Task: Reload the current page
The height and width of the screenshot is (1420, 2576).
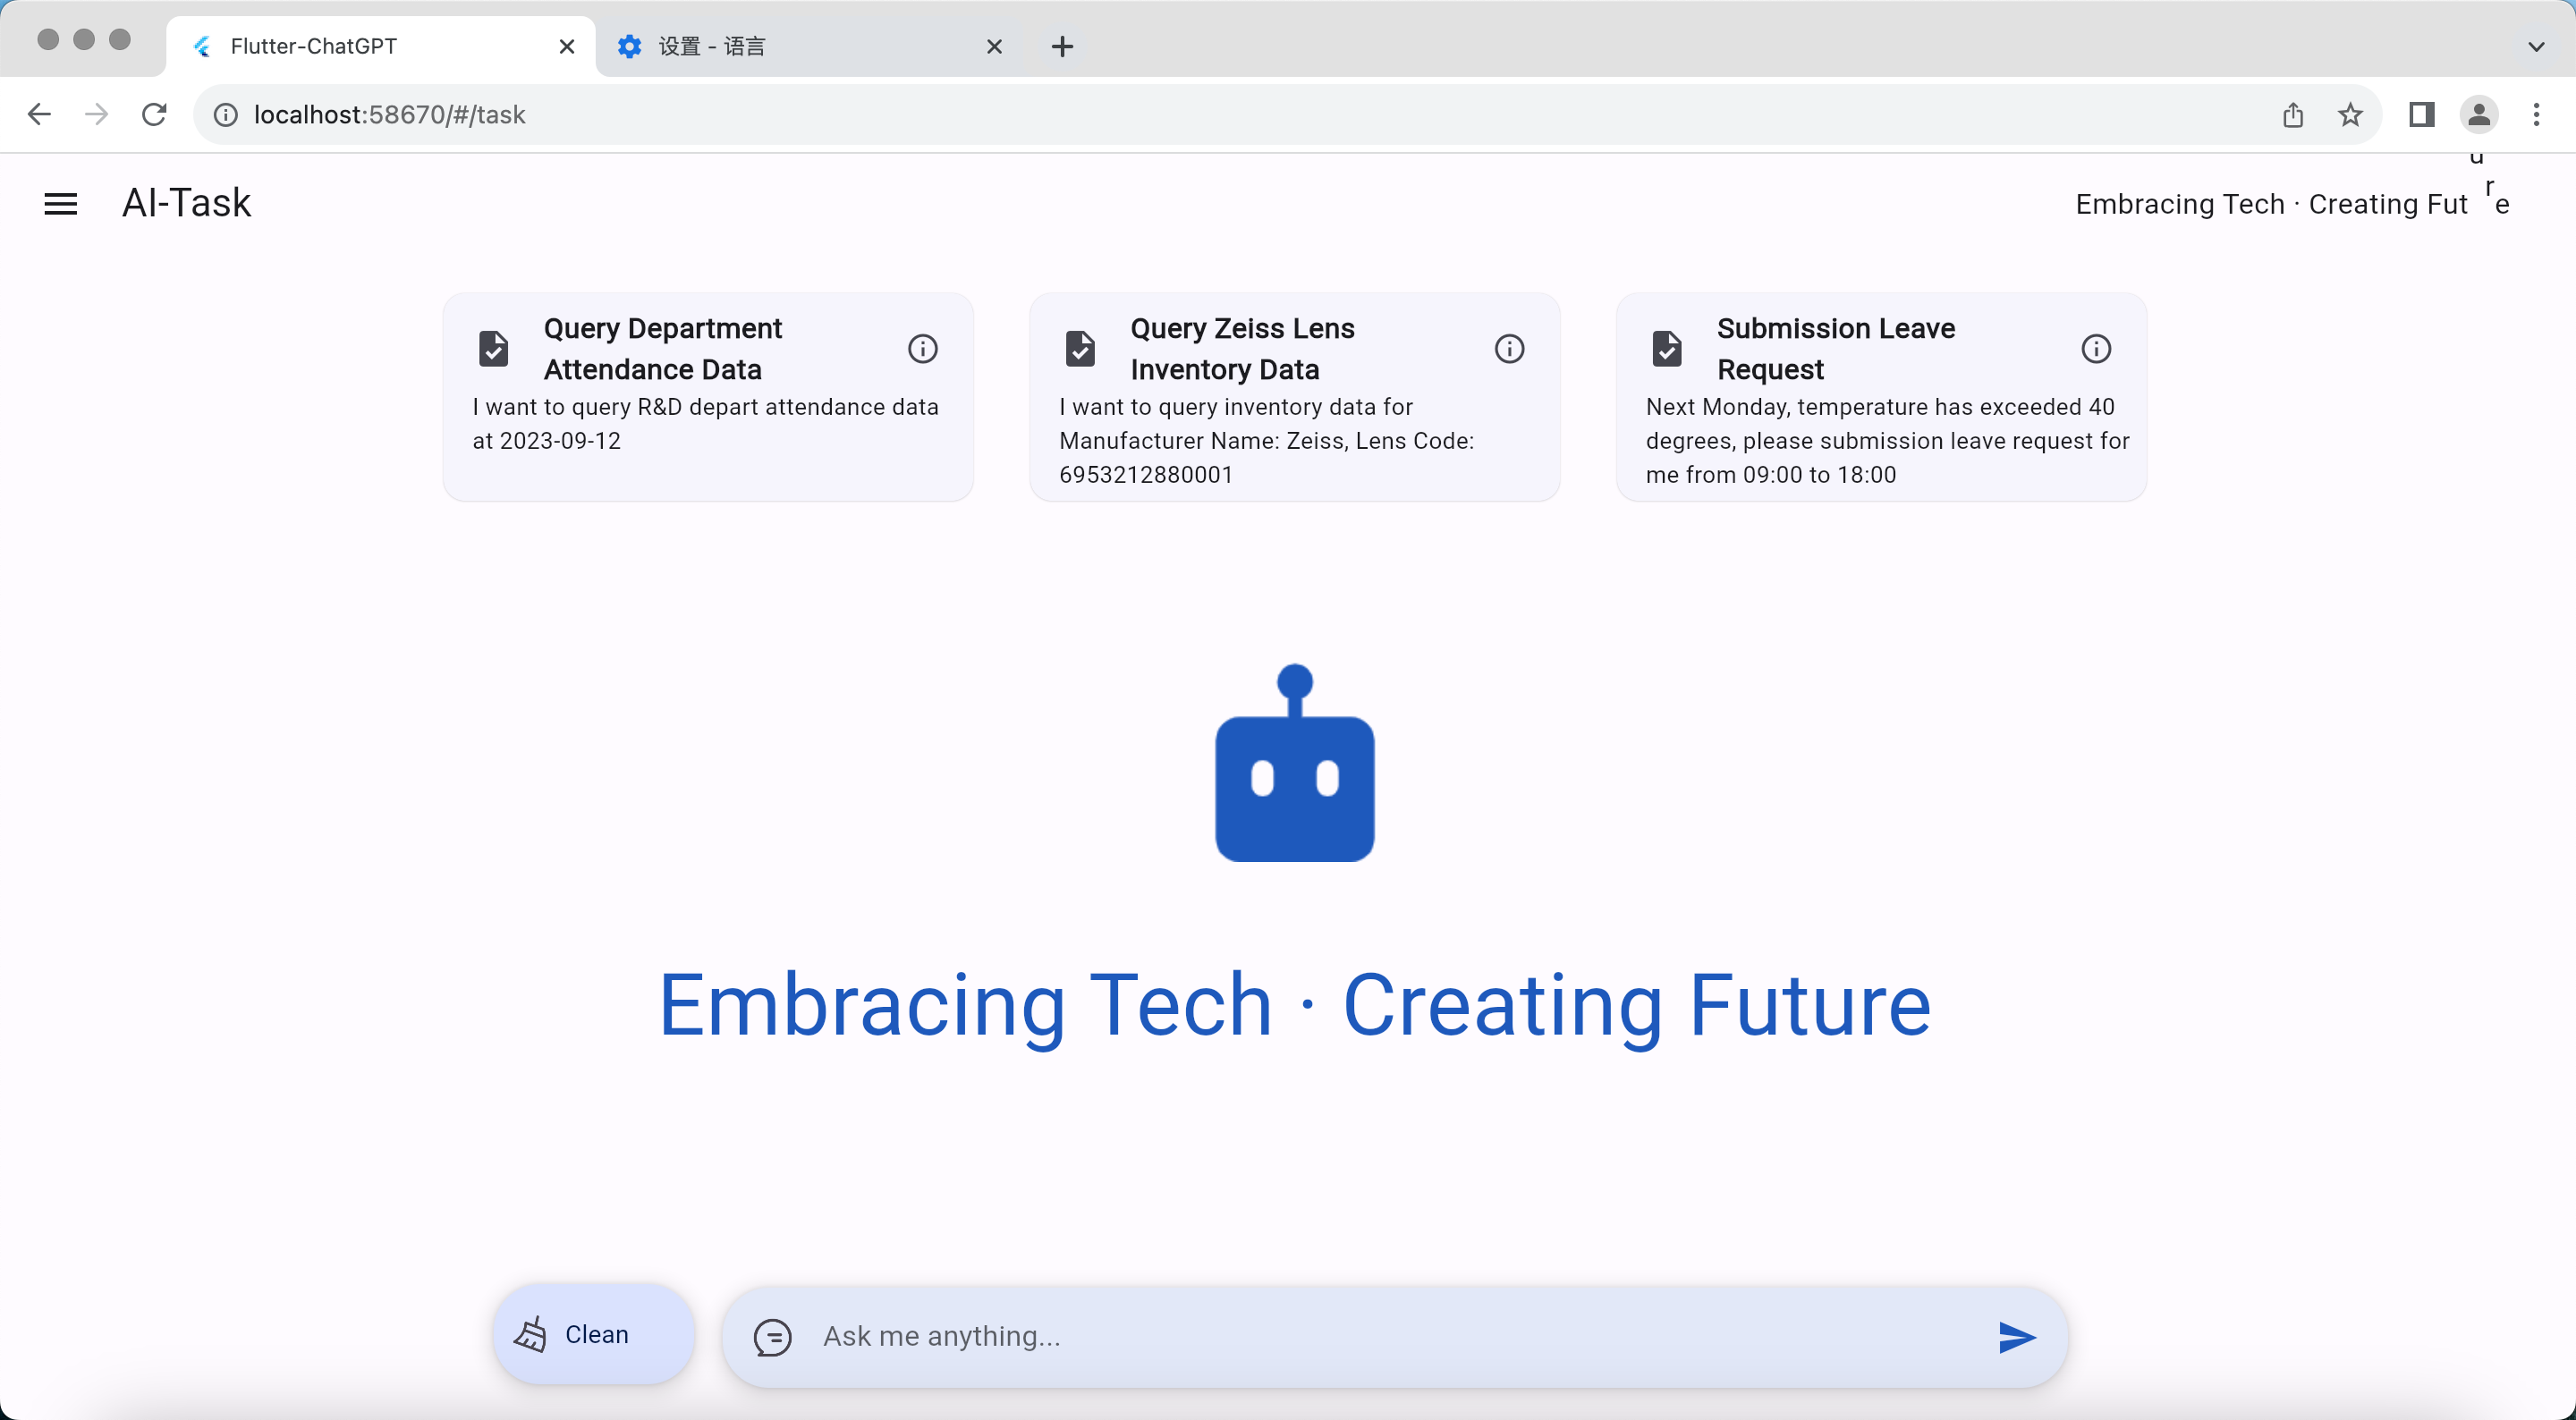Action: tap(154, 115)
